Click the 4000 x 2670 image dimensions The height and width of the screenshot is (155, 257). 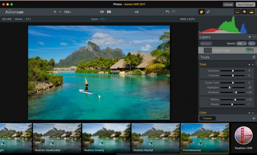pyautogui.click(x=187, y=19)
